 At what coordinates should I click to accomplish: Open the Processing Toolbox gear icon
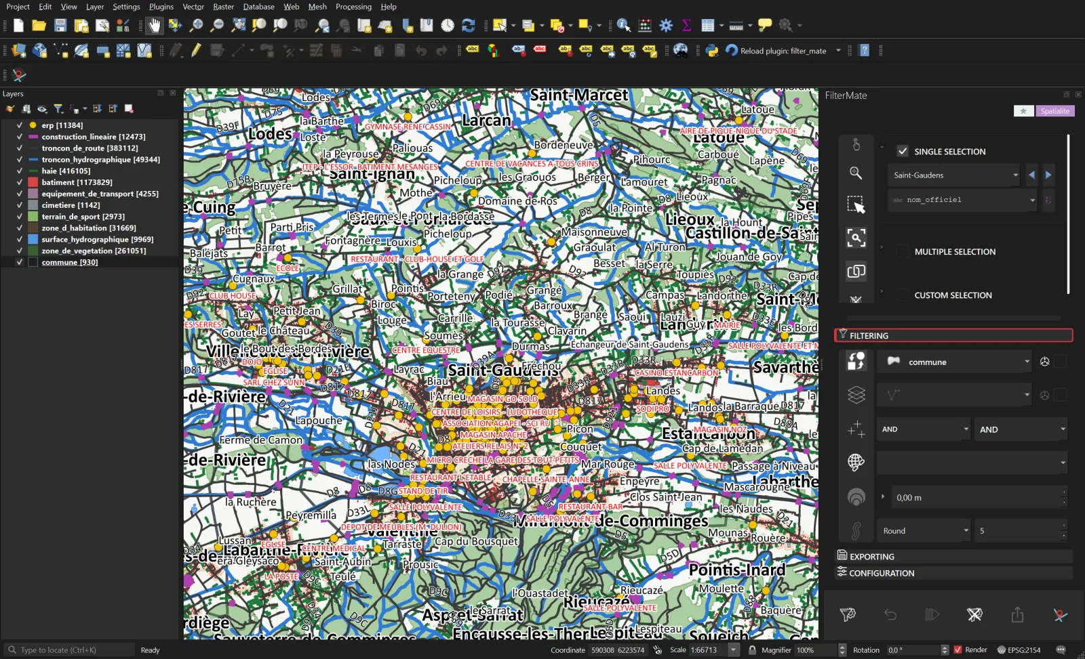[x=666, y=26]
